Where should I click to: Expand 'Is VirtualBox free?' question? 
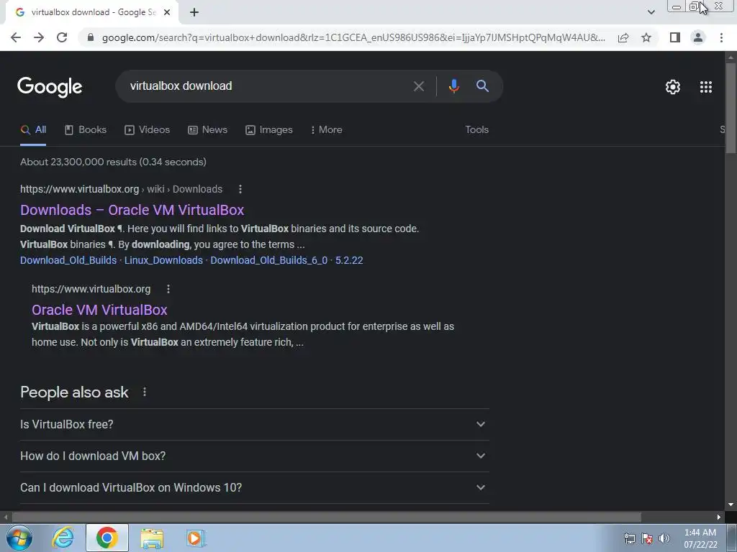(255, 424)
